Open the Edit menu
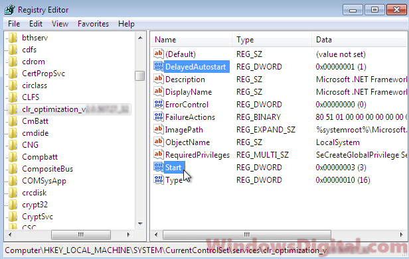 pyautogui.click(x=36, y=24)
